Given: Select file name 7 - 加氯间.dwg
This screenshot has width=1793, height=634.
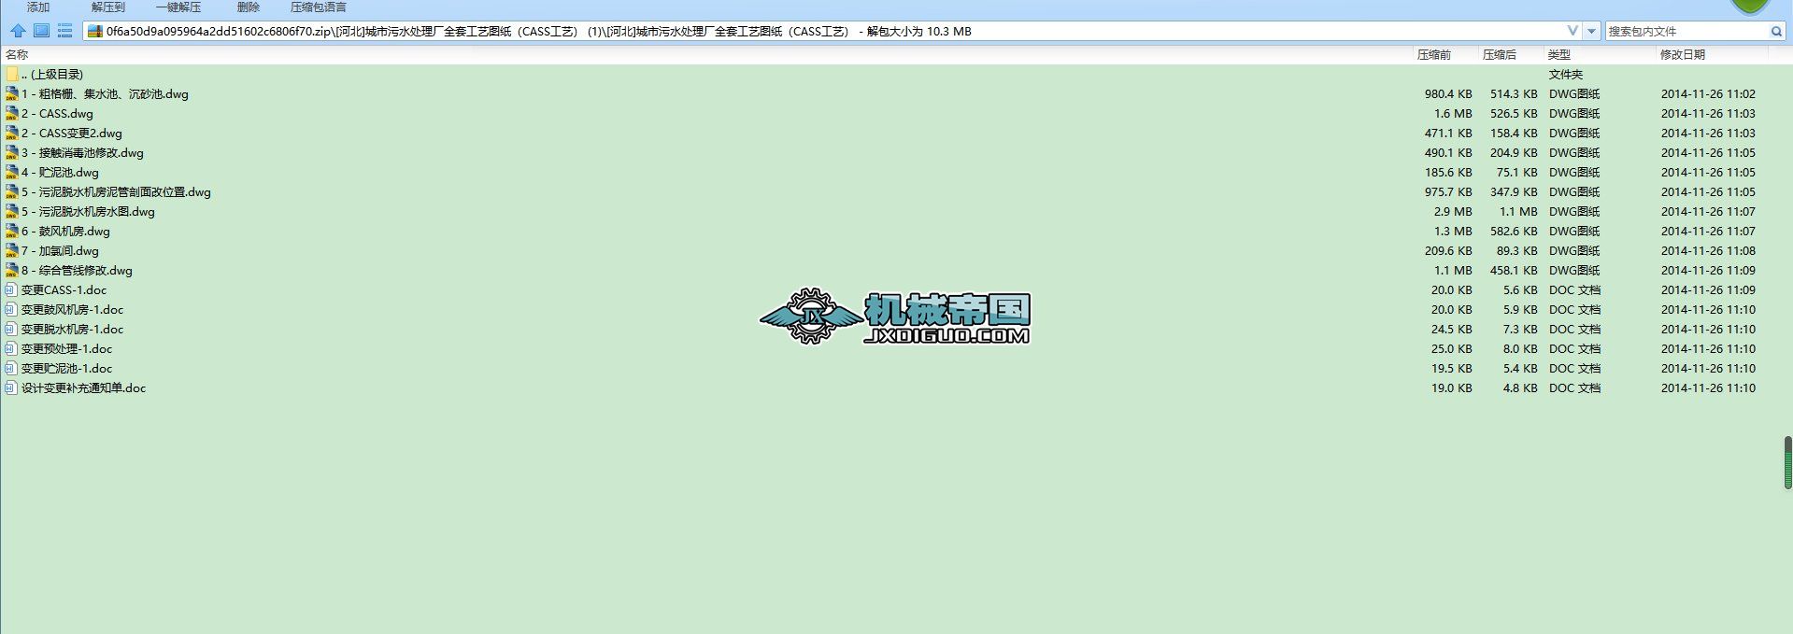Looking at the screenshot, I should 60,250.
